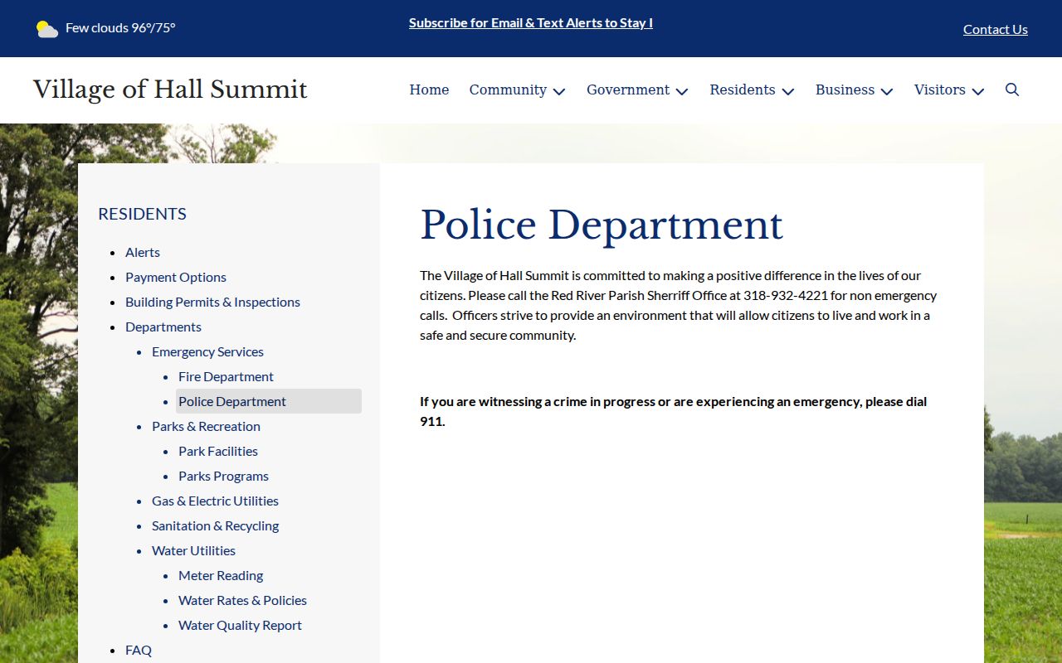Click the Village of Hall Summit title
Viewport: 1062px width, 663px height.
(x=170, y=90)
